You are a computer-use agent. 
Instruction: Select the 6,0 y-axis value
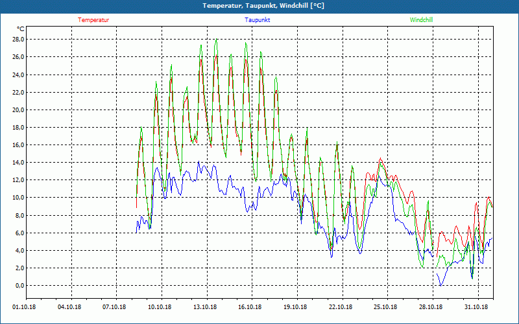point(19,233)
